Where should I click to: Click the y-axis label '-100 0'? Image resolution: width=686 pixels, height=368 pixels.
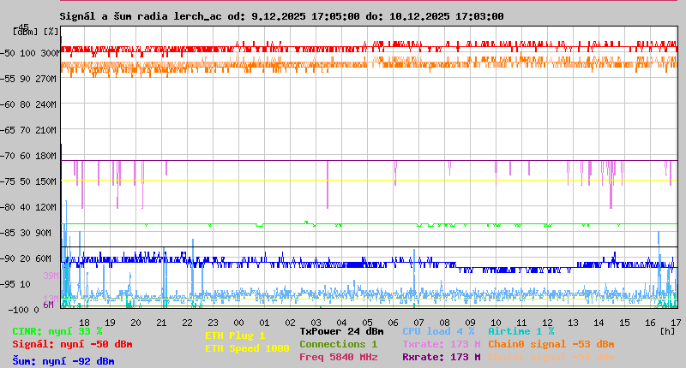click(24, 310)
